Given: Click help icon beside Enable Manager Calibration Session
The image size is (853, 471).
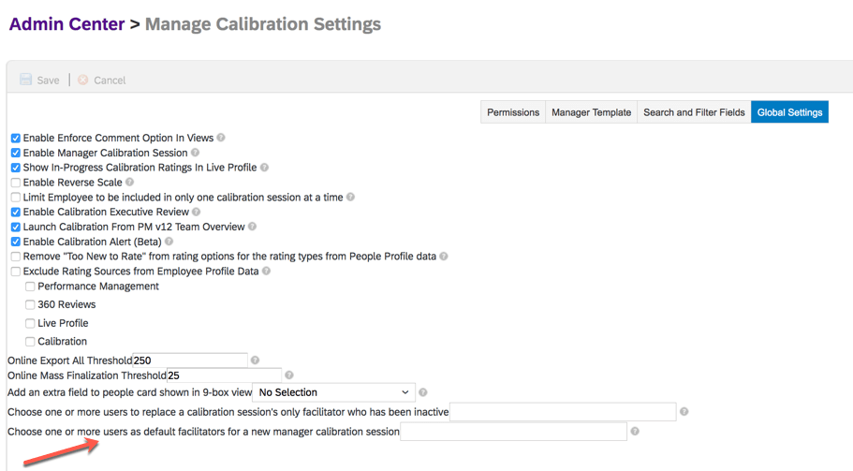Looking at the screenshot, I should pyautogui.click(x=196, y=153).
